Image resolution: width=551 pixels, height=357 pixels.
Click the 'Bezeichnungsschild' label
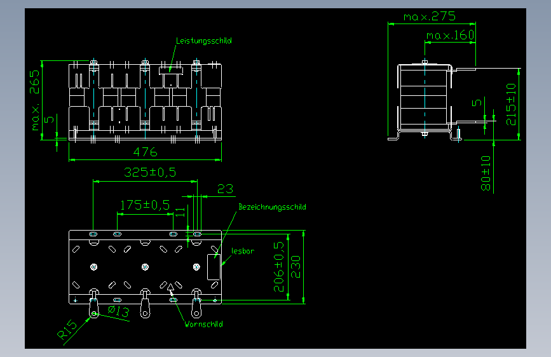(273, 207)
